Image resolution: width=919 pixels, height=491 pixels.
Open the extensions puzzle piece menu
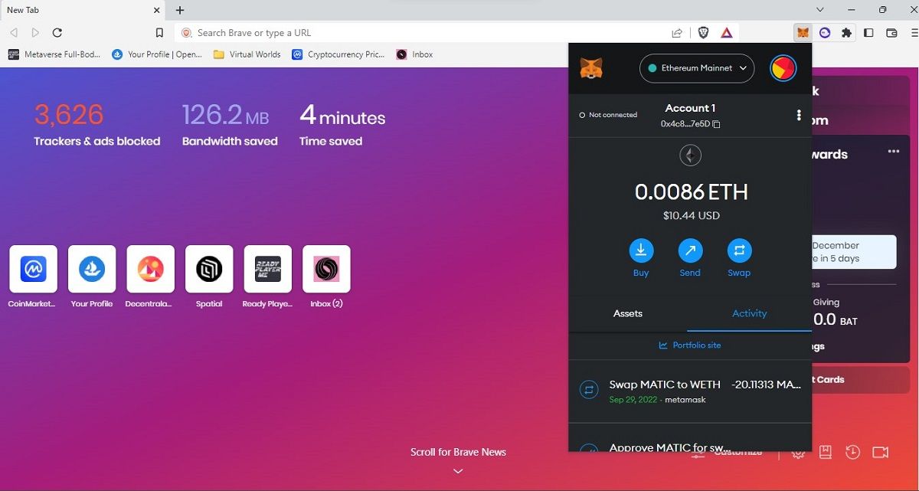click(846, 33)
